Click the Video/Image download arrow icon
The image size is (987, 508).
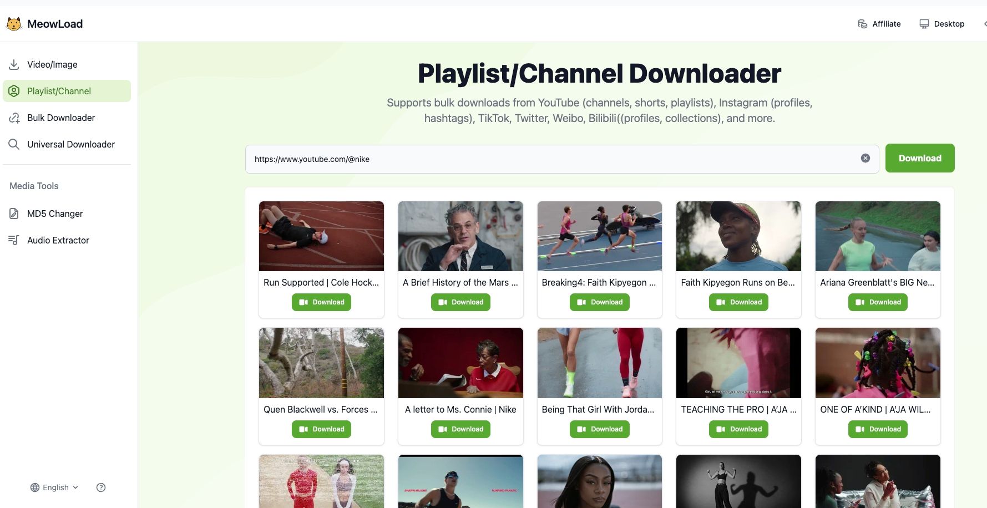[x=14, y=64]
